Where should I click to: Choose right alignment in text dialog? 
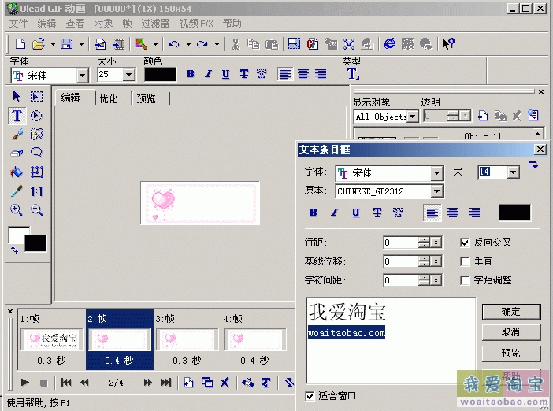click(x=474, y=213)
